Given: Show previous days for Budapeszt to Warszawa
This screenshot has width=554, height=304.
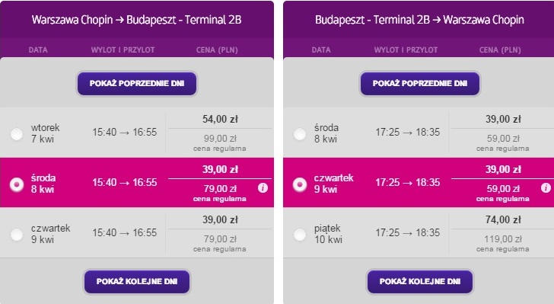Looking at the screenshot, I should coord(420,84).
